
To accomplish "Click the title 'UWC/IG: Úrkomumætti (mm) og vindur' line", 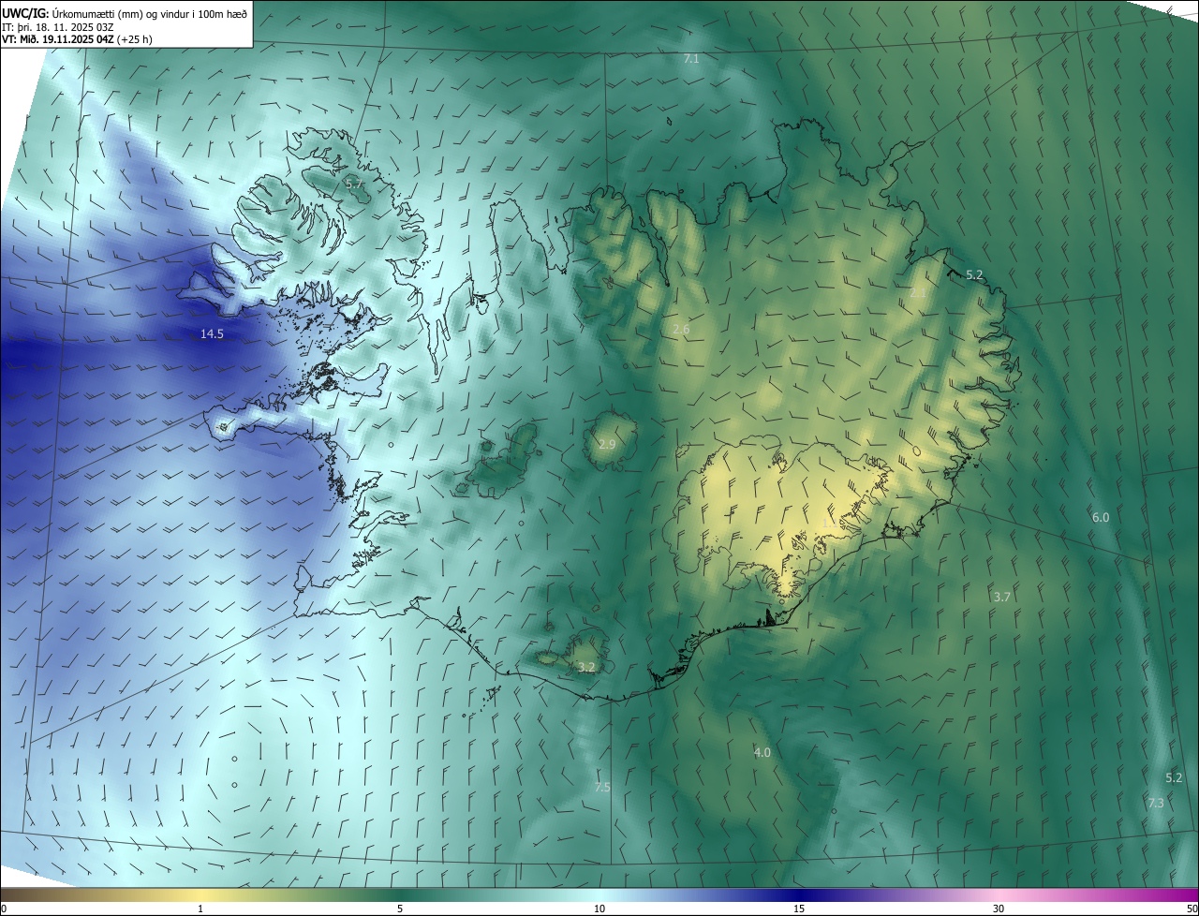I will 125,13.
